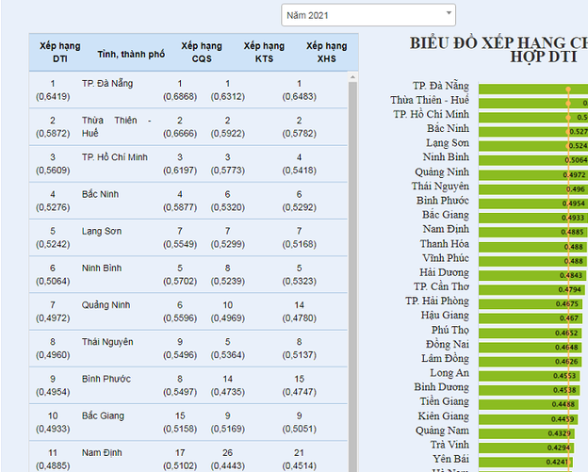The image size is (588, 472).
Task: Sort by Xếp hạng KTS column header
Action: [x=264, y=52]
